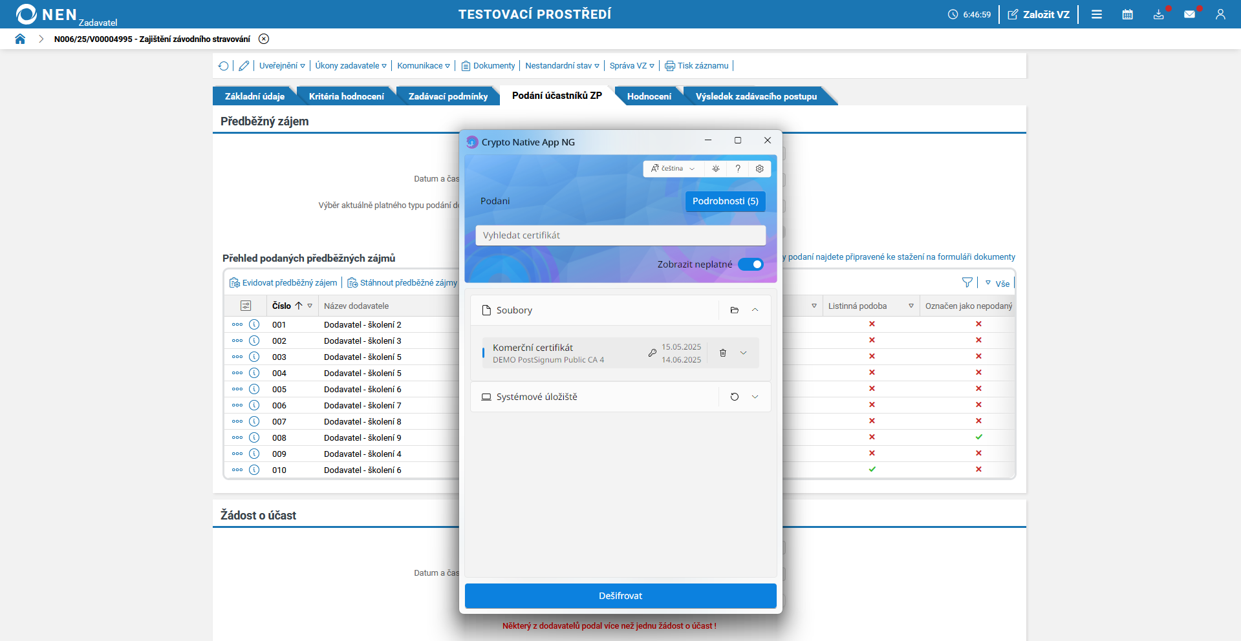Click Evidovat předběžný zájem
The image size is (1241, 641).
coord(283,283)
